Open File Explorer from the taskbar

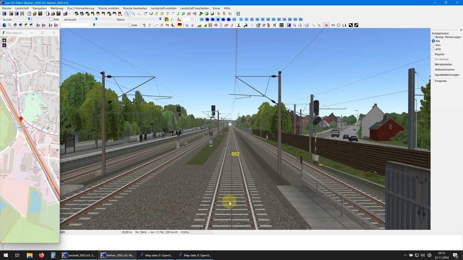coord(30,255)
